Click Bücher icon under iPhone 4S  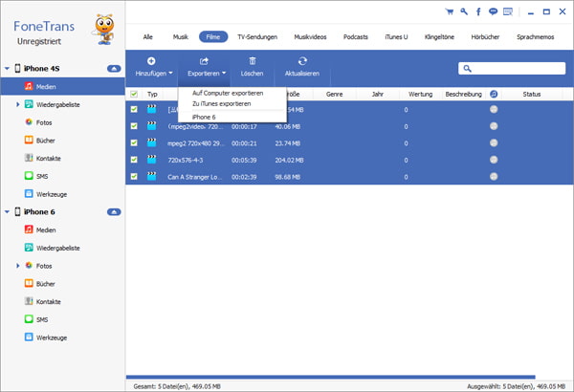[29, 140]
